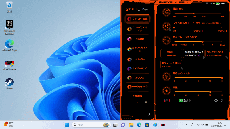Click the Mem Reduct memory icon
Image resolution: width=230 pixels, height=129 pixels.
184,101
